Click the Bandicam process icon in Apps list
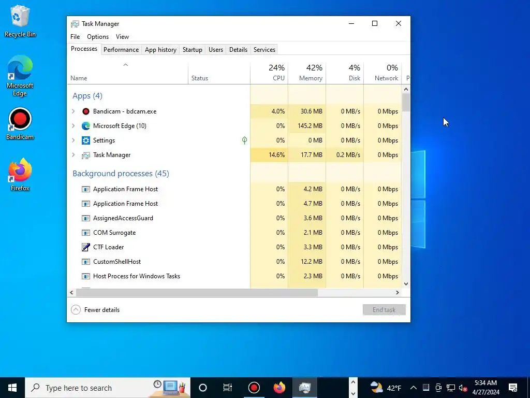The image size is (530, 398). point(86,111)
